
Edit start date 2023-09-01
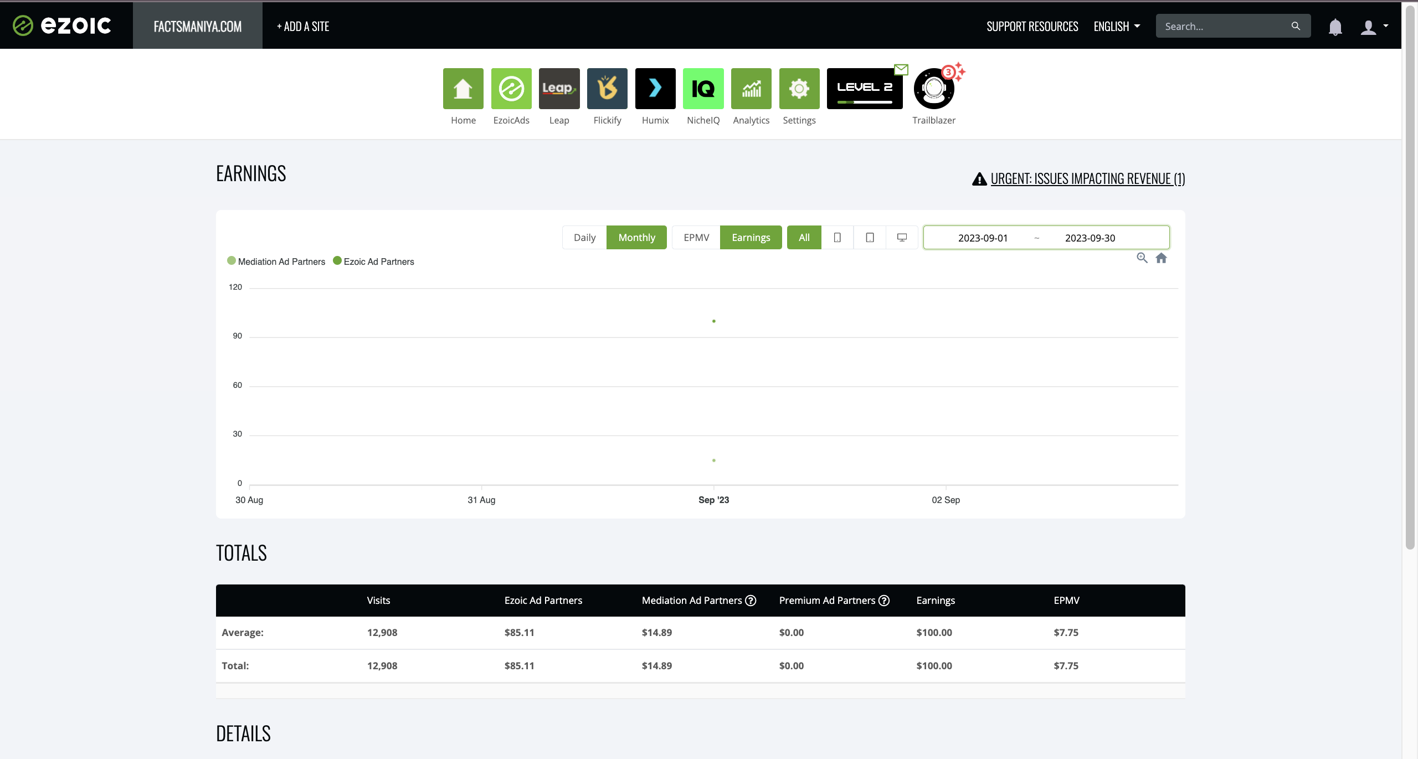[983, 238]
